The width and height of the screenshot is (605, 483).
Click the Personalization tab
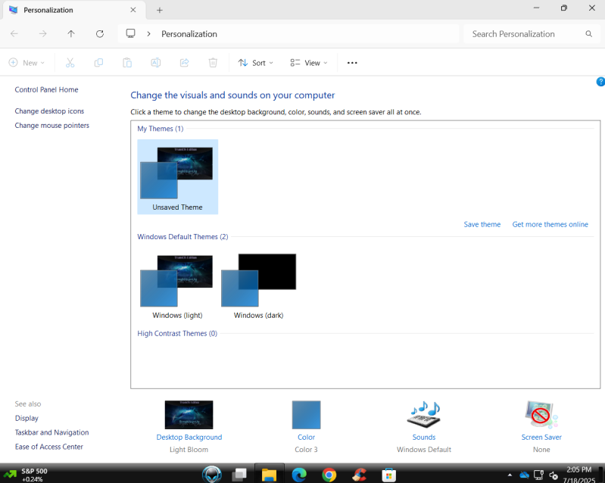tap(73, 10)
